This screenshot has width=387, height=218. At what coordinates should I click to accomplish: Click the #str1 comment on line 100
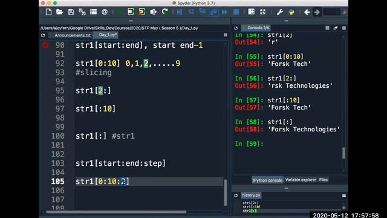[123, 136]
